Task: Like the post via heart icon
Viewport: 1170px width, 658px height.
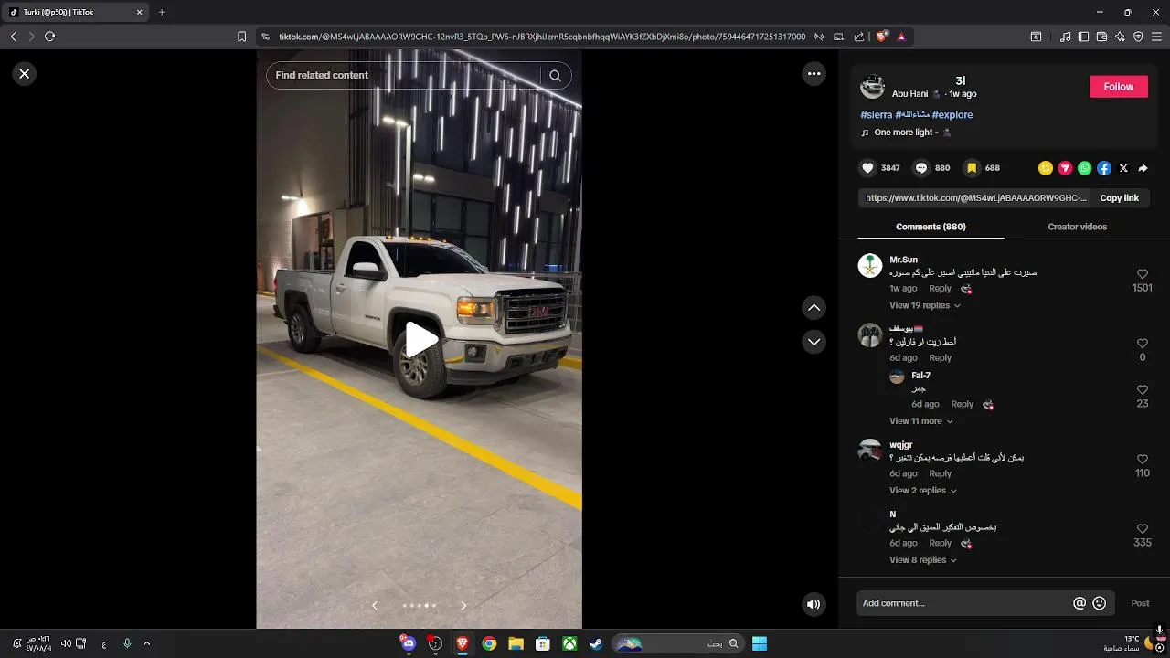Action: point(868,168)
